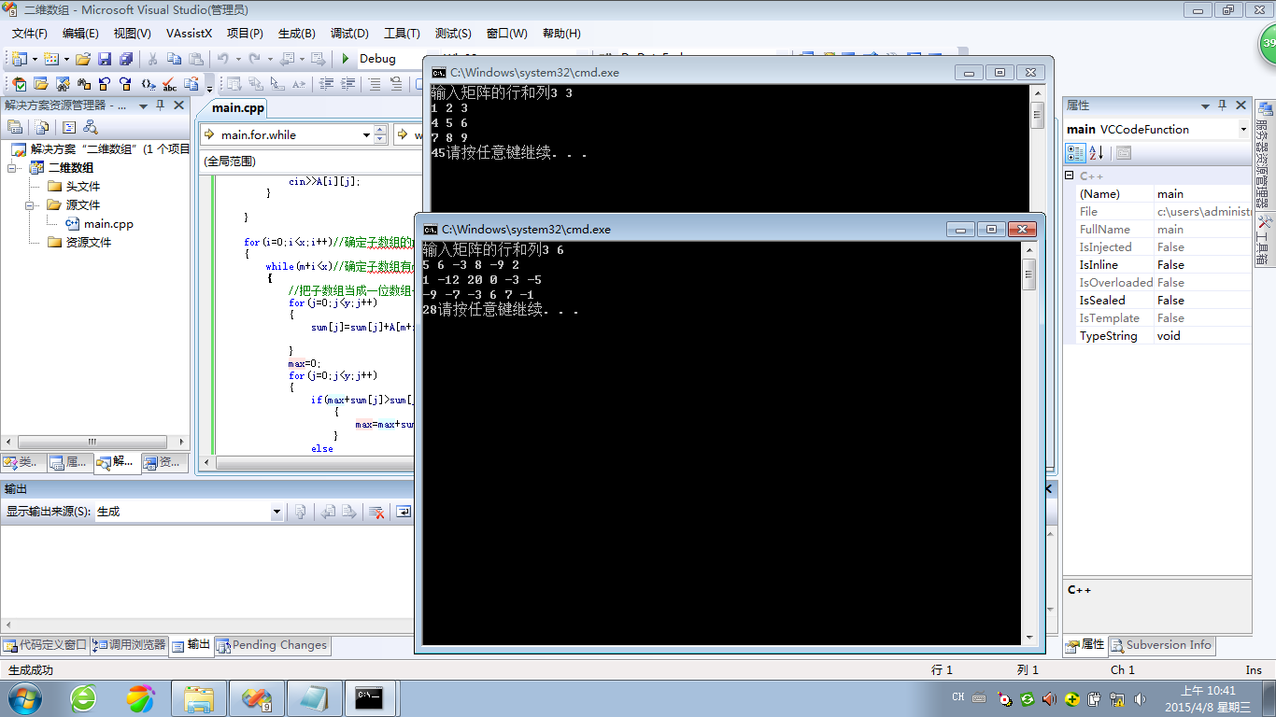Viewport: 1276px width, 717px height.
Task: Click the Cut scissors icon
Action: tap(152, 59)
